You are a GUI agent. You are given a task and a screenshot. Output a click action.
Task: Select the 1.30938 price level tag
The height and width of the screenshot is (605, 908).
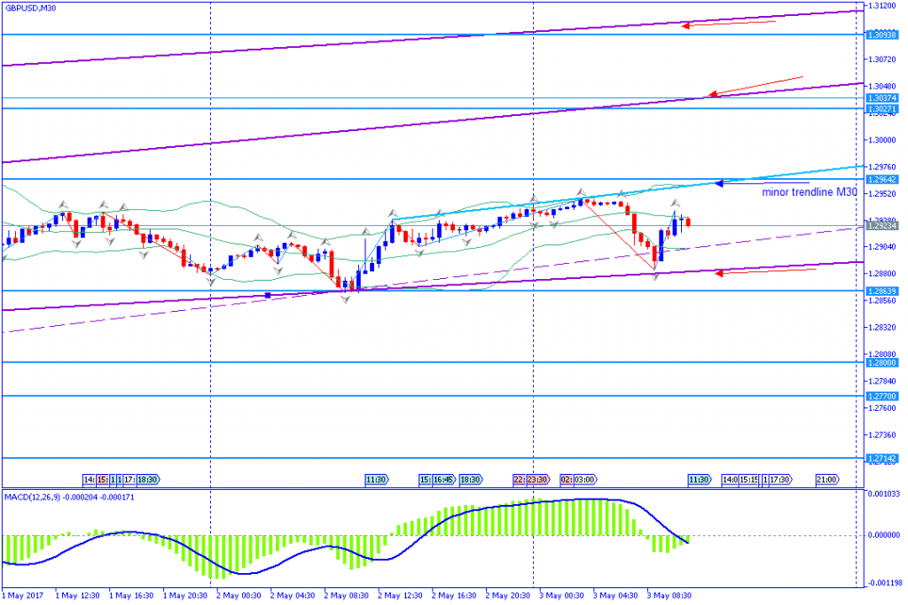880,35
